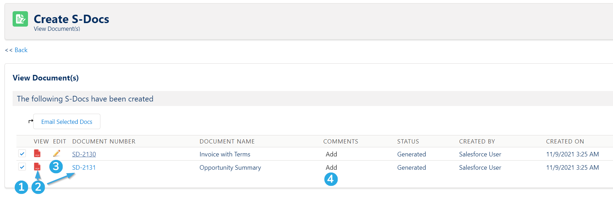Click the Generated status for SD-2130
This screenshot has width=613, height=197.
(x=411, y=154)
